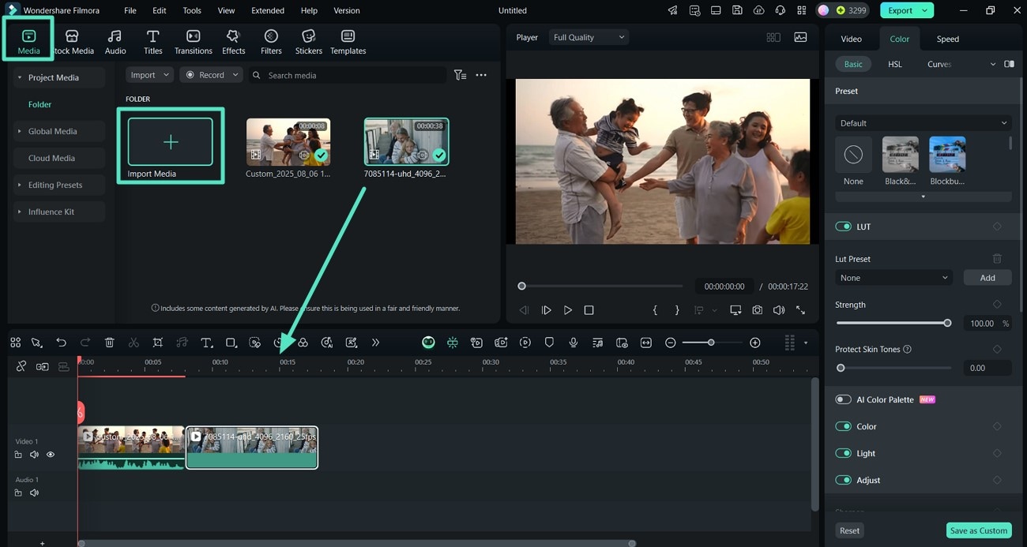This screenshot has height=547, width=1027.
Task: Click the text tool in timeline toolbar
Action: click(206, 343)
